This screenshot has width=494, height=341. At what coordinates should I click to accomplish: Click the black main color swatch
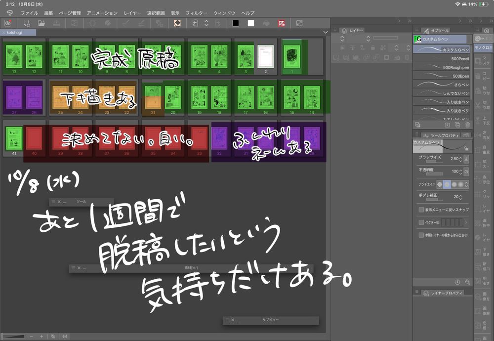click(236, 23)
